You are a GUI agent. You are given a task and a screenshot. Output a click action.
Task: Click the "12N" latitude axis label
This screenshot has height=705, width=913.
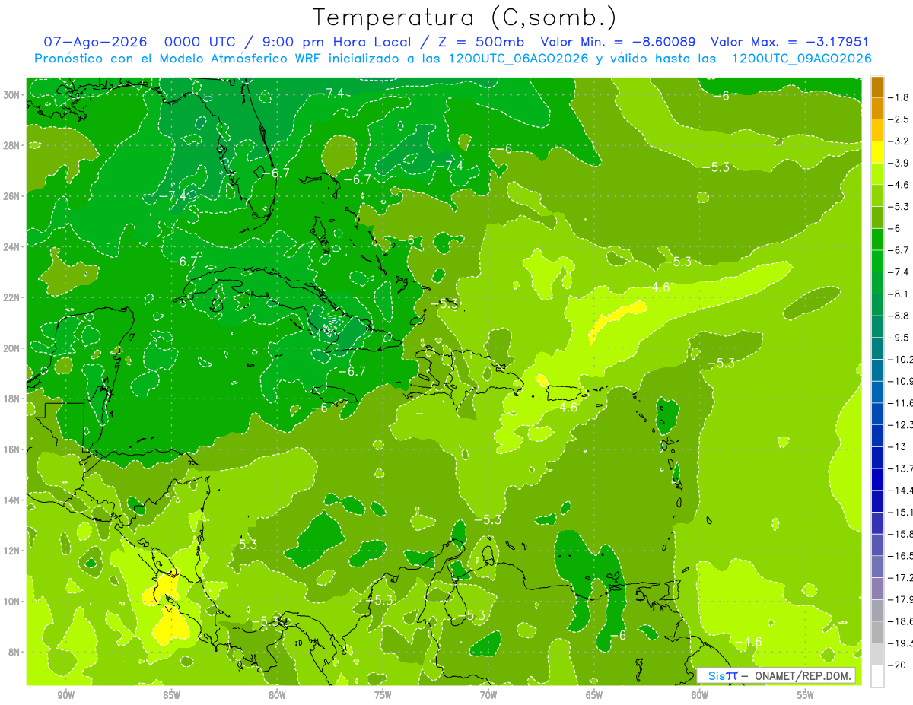tap(11, 550)
